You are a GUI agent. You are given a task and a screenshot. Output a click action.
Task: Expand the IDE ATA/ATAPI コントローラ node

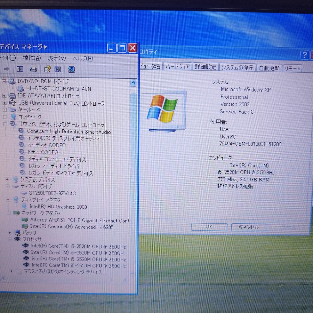(x=4, y=96)
